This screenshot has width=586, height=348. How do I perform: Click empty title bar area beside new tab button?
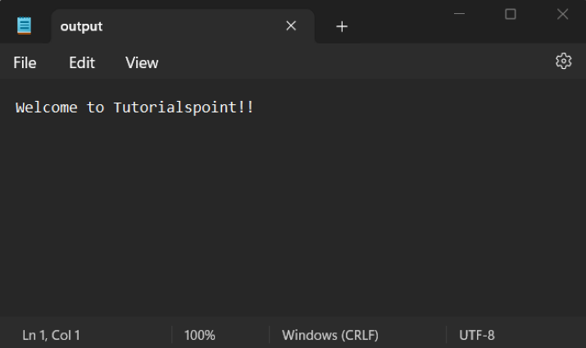[x=402, y=25]
